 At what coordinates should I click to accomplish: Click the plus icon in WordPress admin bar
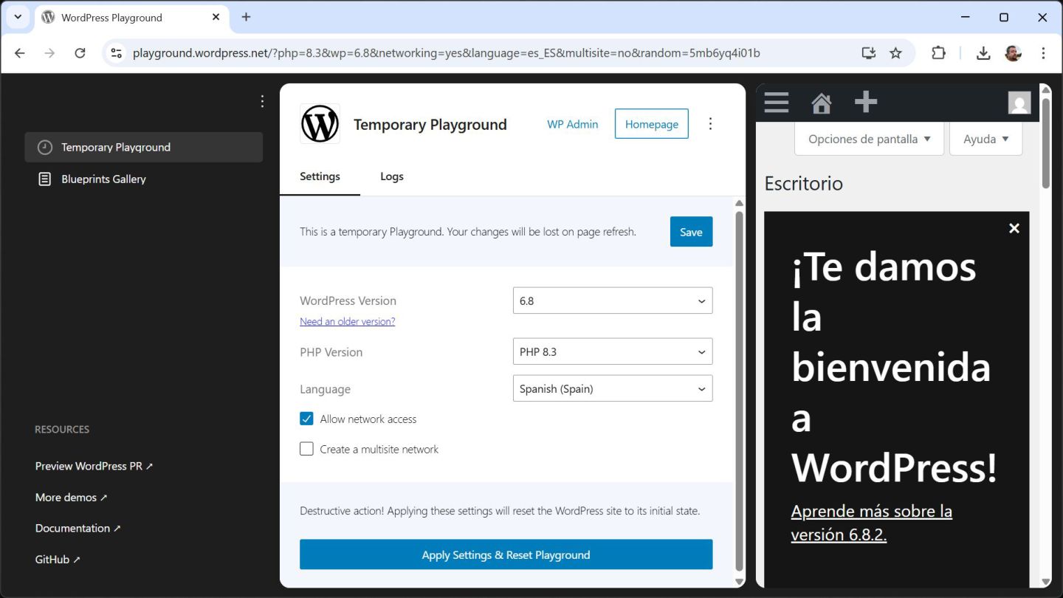(866, 102)
